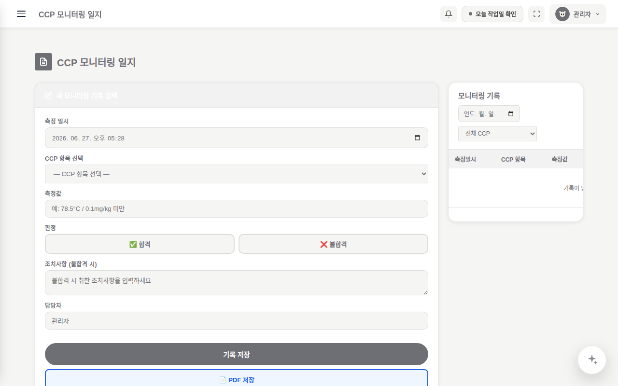Image resolution: width=618 pixels, height=386 pixels.
Task: Click the 모니터링 기록 panel heading
Action: [x=479, y=96]
